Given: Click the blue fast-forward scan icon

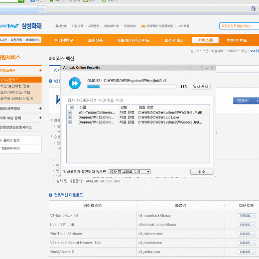Looking at the screenshot, I should pos(75,83).
